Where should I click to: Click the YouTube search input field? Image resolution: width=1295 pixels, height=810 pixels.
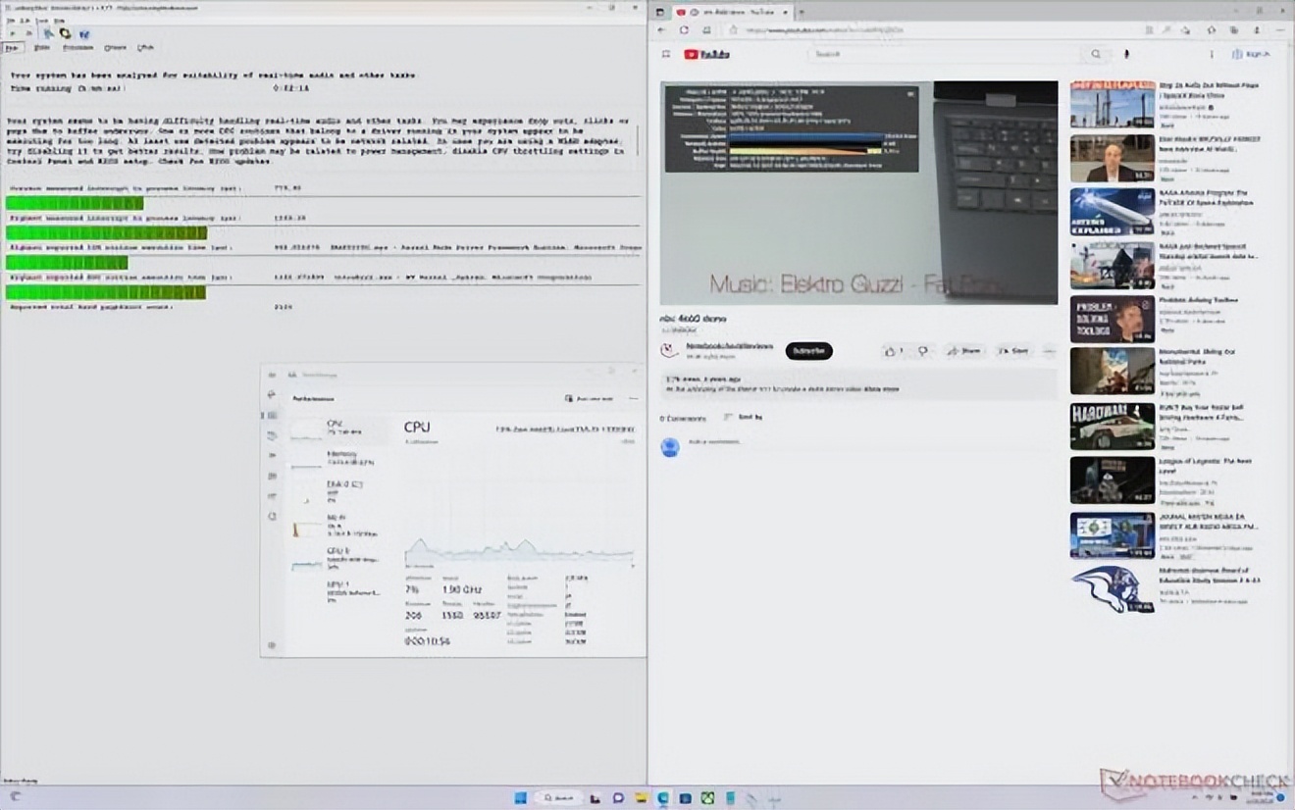[x=942, y=55]
